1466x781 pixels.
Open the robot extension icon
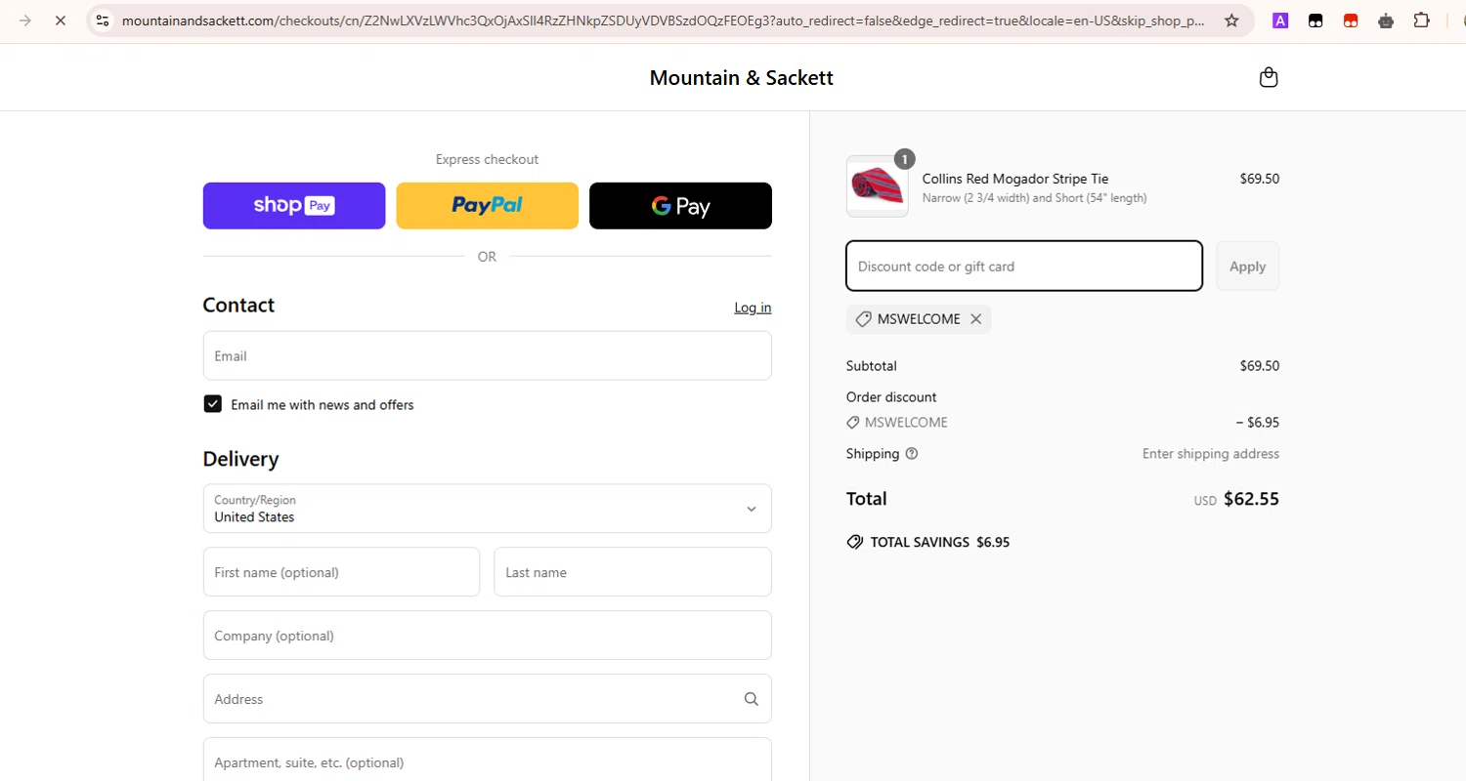click(x=1386, y=20)
